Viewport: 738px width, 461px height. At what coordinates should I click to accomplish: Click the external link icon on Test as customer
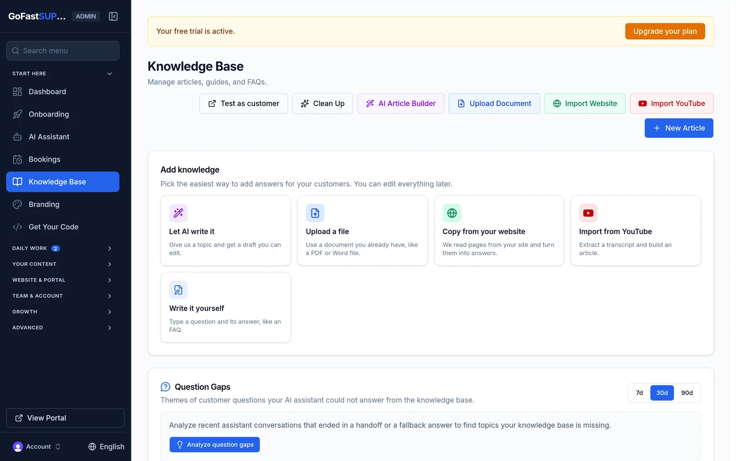pos(212,104)
